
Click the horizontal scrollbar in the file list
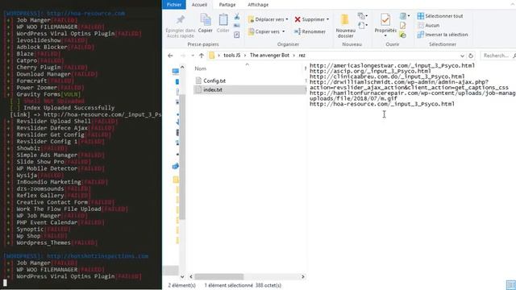tap(218, 276)
